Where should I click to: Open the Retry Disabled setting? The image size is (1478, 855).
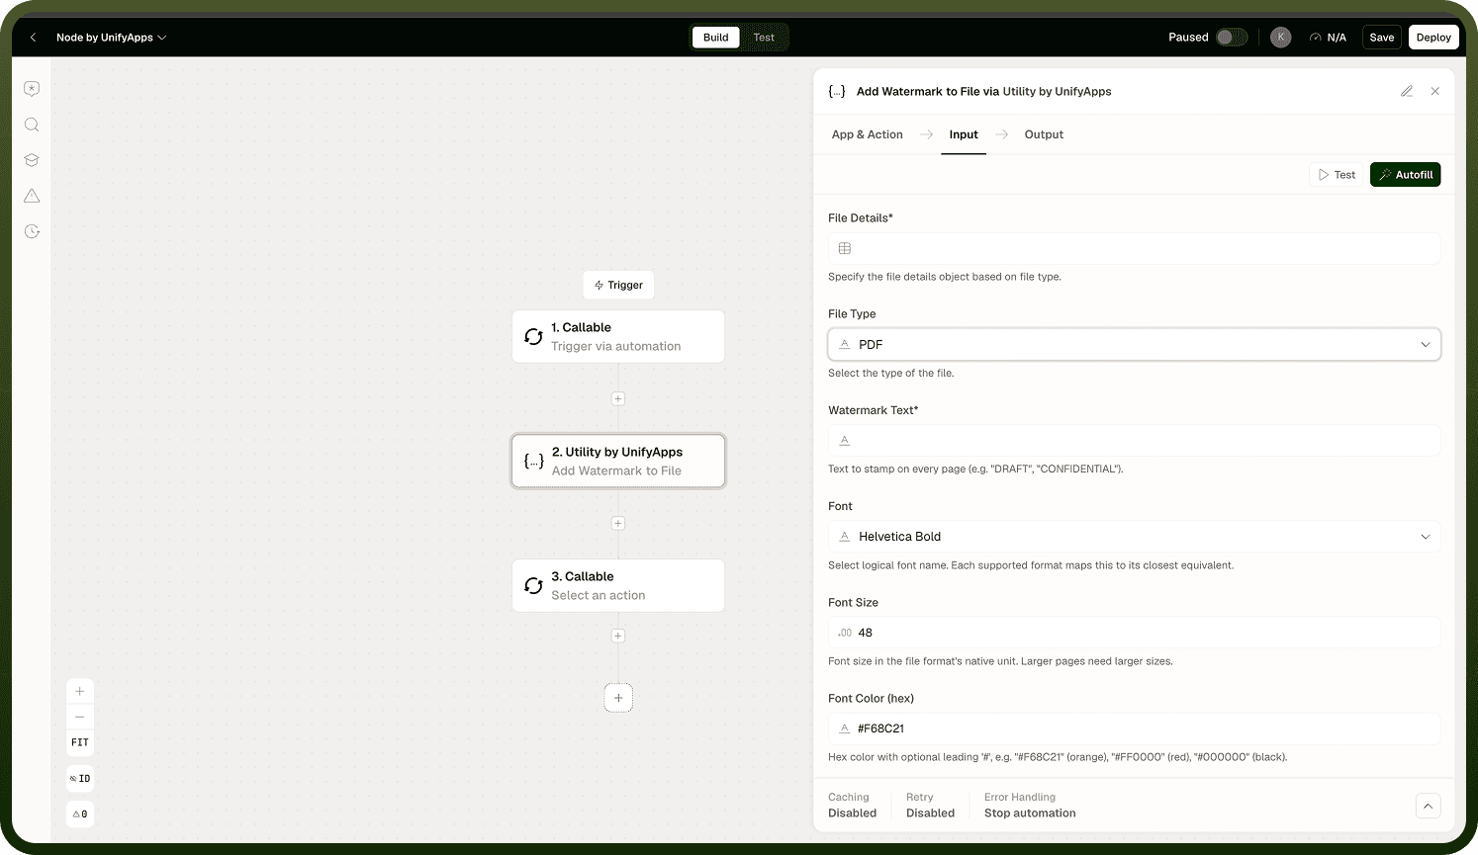(x=930, y=806)
